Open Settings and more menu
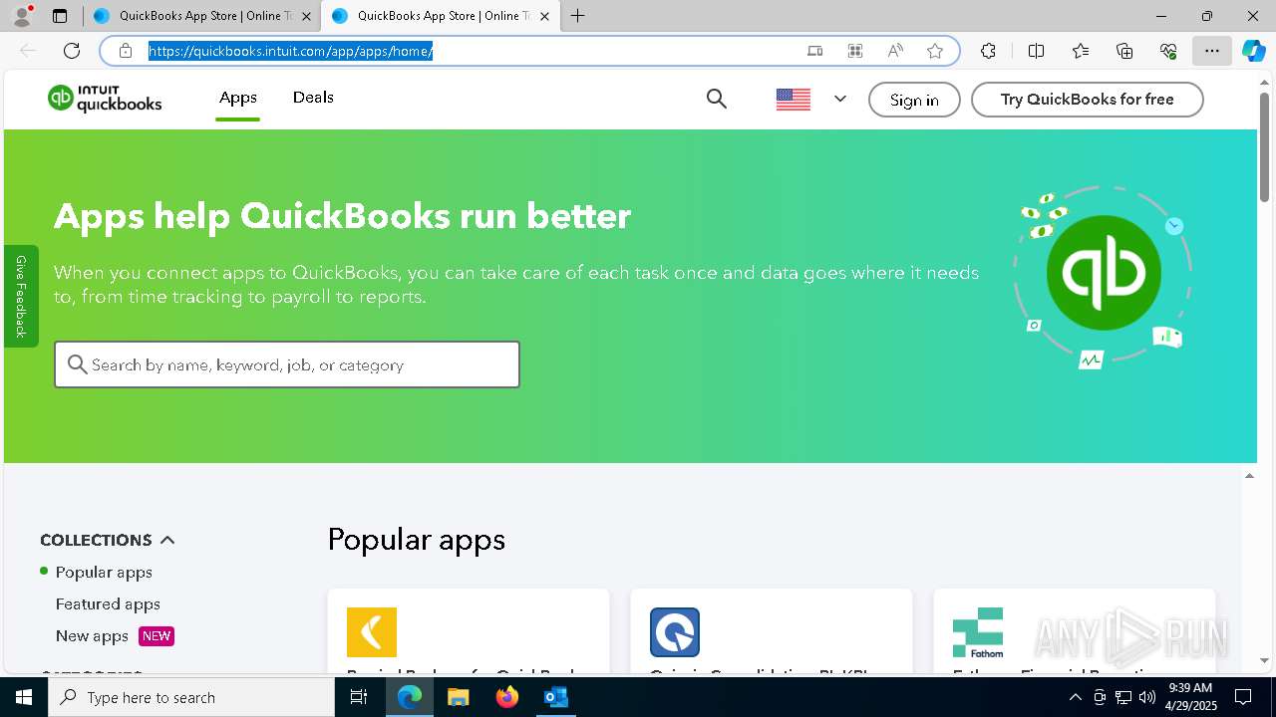This screenshot has height=717, width=1276. (1212, 51)
